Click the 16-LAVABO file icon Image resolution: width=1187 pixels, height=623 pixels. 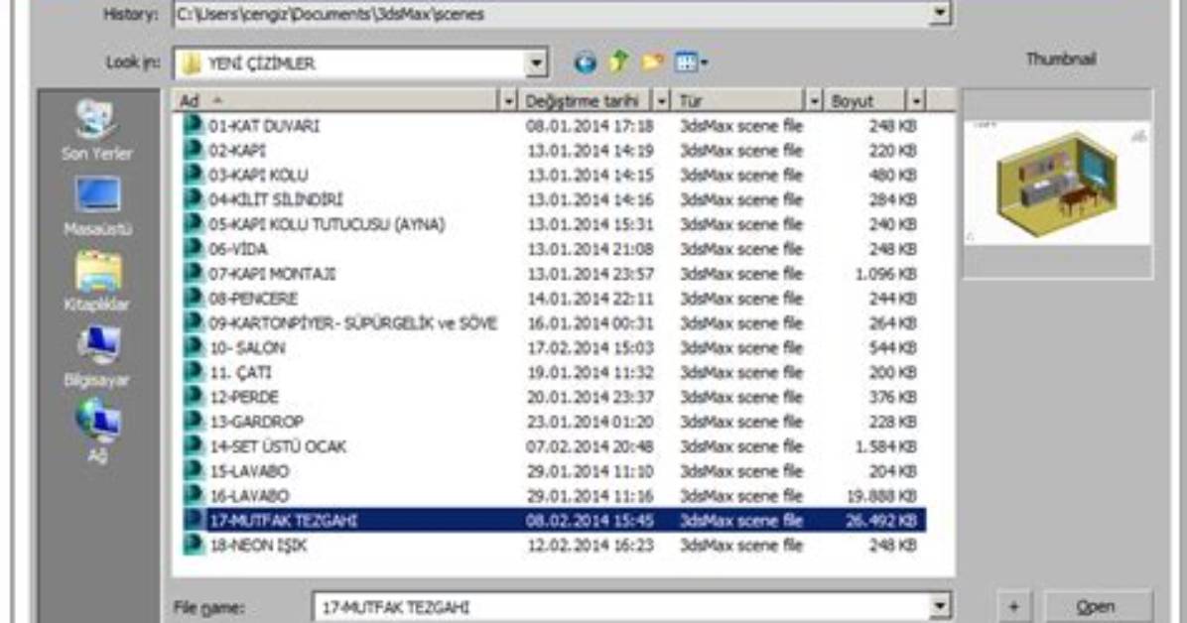pos(194,495)
